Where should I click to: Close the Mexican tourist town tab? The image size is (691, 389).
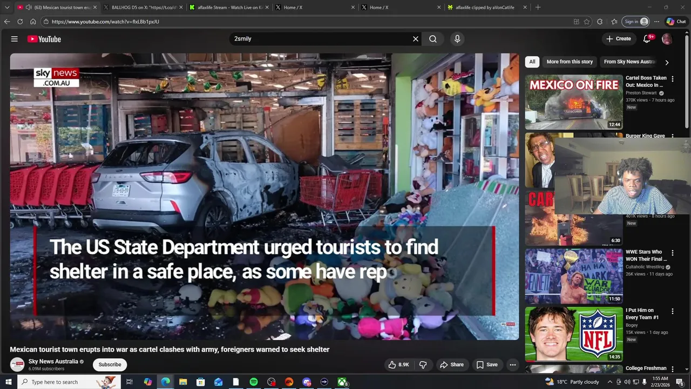[x=95, y=8]
